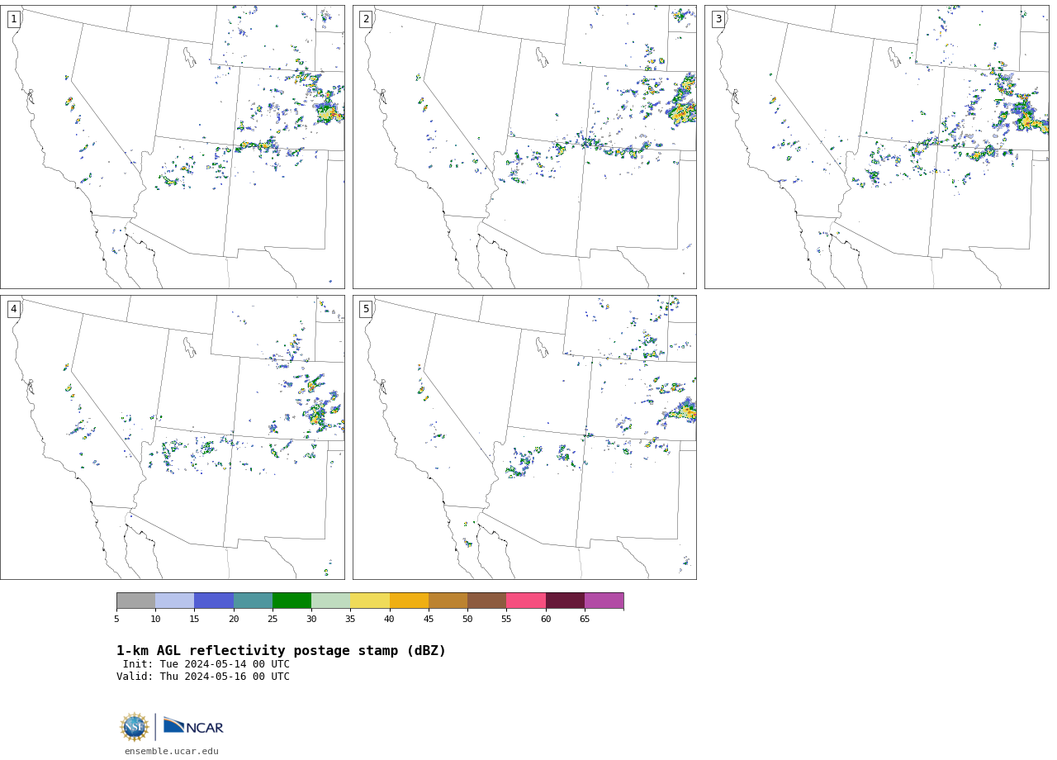Click the teal 20-25 dBZ swatch
Viewport: 1057px width, 760px height.
pyautogui.click(x=253, y=601)
